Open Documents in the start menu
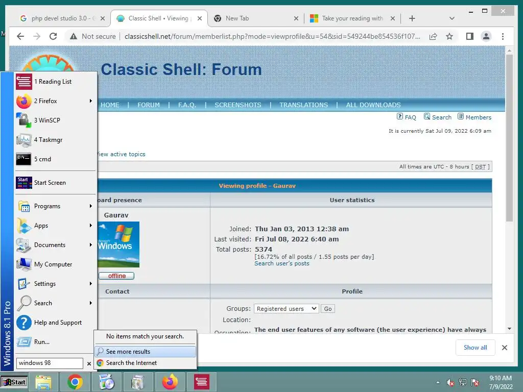Image resolution: width=523 pixels, height=392 pixels. 55,245
